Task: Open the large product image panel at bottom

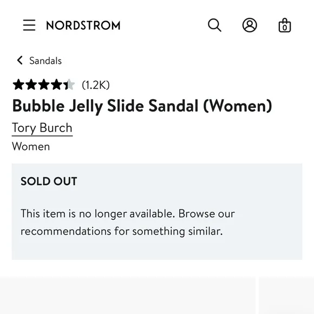Action: 128,295
